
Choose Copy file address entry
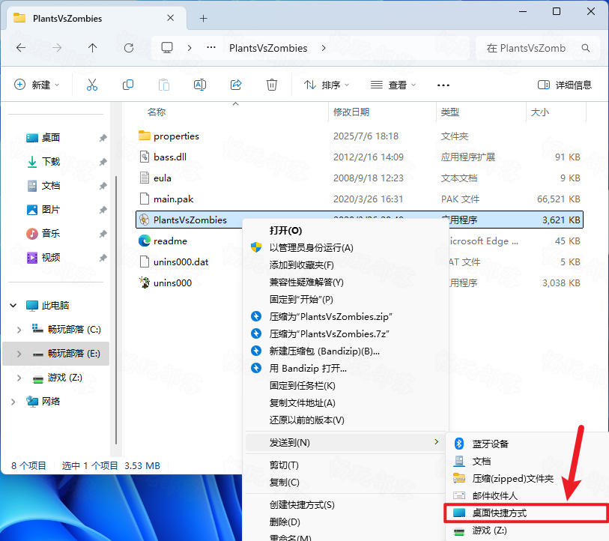[x=345, y=403]
